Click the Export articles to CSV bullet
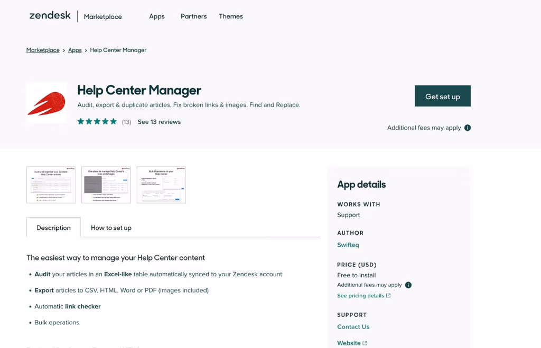 [x=122, y=290]
